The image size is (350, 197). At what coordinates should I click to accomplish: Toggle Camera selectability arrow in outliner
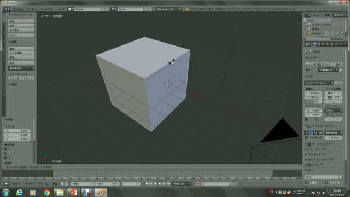pos(338,33)
